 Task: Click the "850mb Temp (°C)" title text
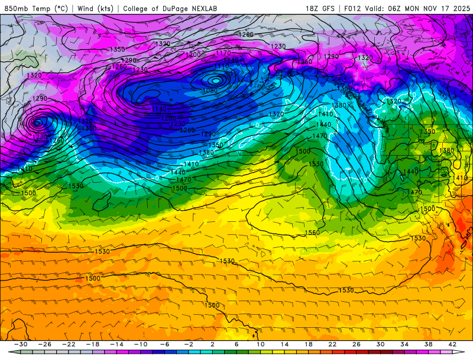coord(36,8)
